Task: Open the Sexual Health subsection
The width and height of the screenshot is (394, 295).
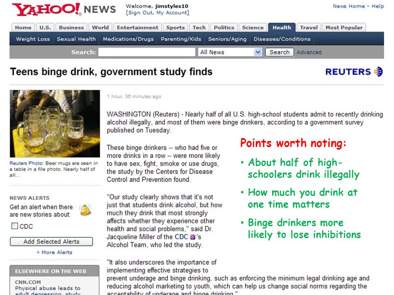Action: [x=76, y=39]
